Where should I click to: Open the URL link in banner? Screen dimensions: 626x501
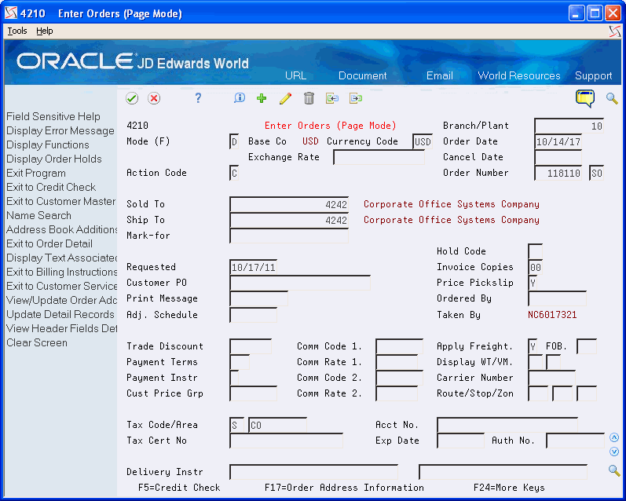click(x=295, y=76)
